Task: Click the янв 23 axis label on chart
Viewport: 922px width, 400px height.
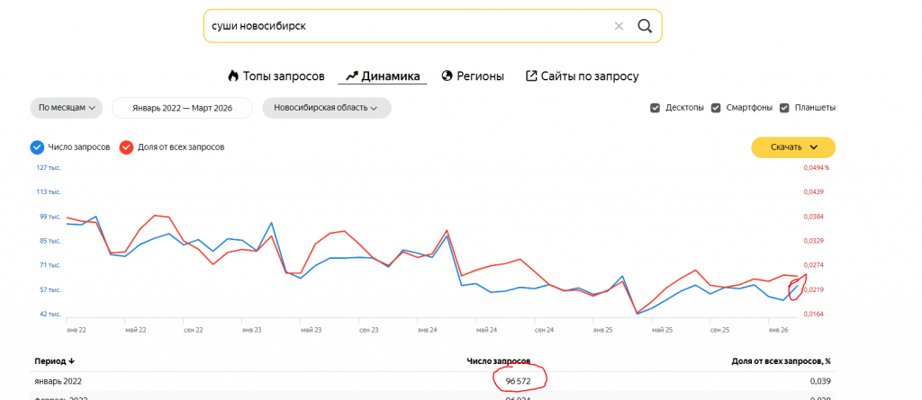Action: coord(252,330)
